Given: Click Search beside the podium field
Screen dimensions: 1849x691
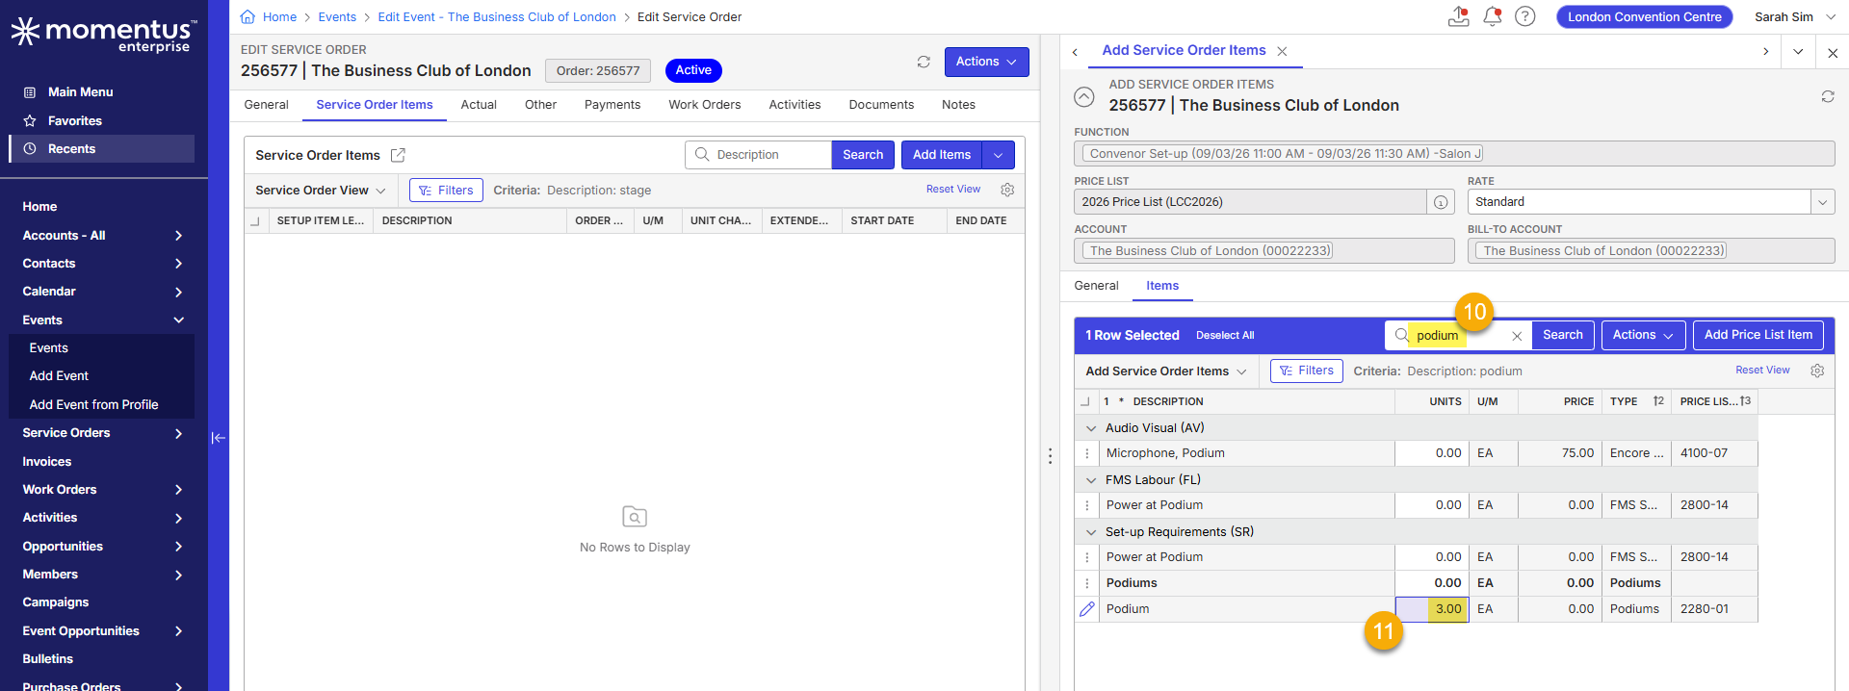Looking at the screenshot, I should coord(1562,335).
